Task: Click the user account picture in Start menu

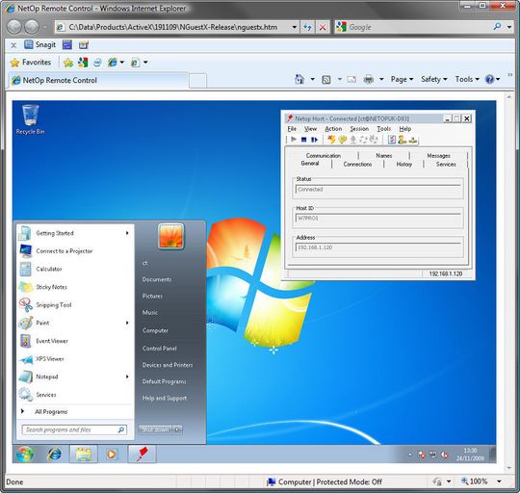Action: [171, 236]
